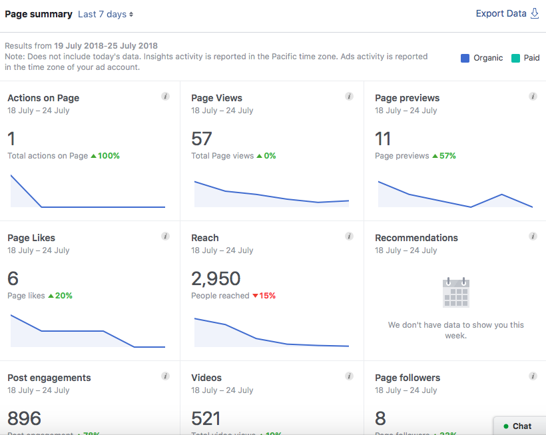Image resolution: width=546 pixels, height=435 pixels.
Task: Click the 57 total Page views value
Action: pyautogui.click(x=202, y=139)
